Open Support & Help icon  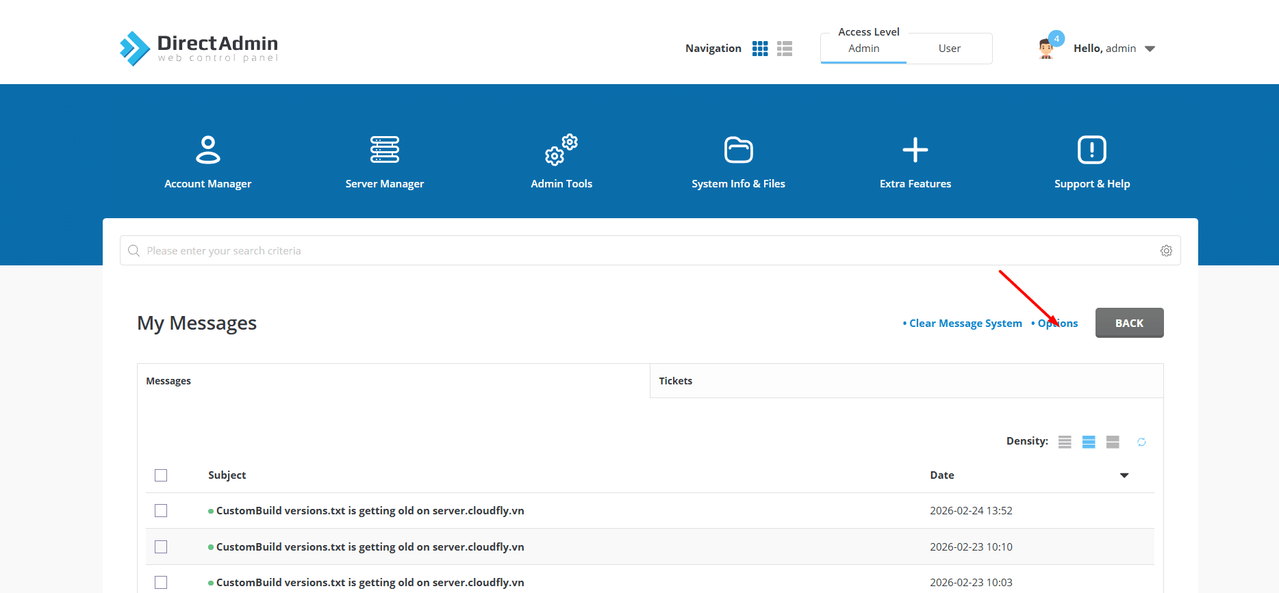click(x=1091, y=150)
